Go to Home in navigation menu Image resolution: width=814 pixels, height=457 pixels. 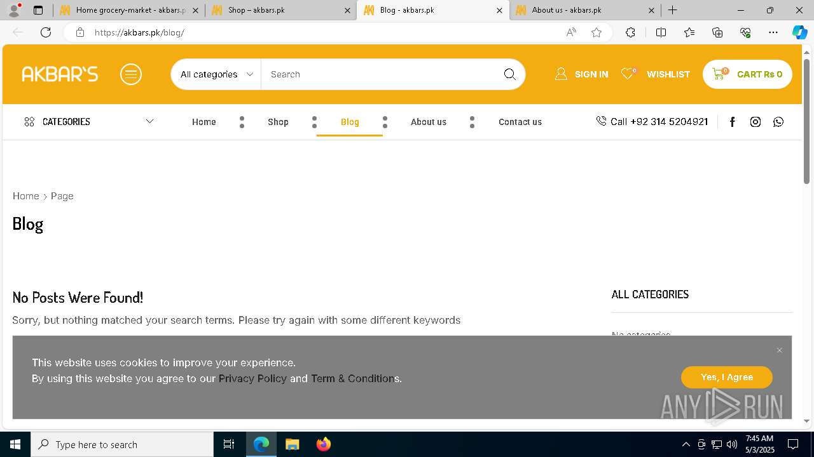pyautogui.click(x=204, y=122)
